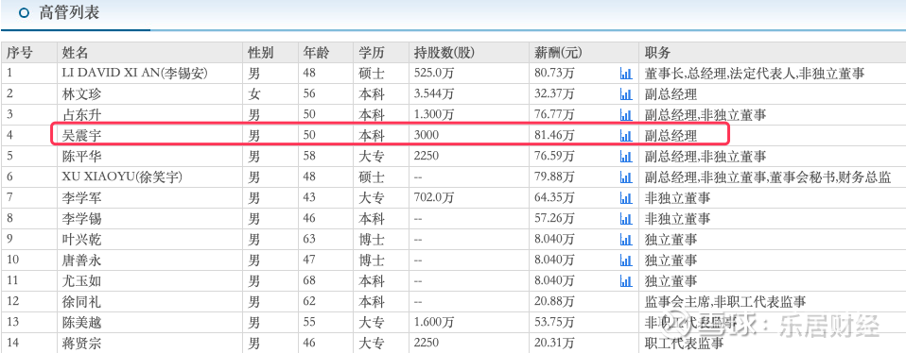
Task: Click the 持股数(股) column header
Action: (x=444, y=53)
